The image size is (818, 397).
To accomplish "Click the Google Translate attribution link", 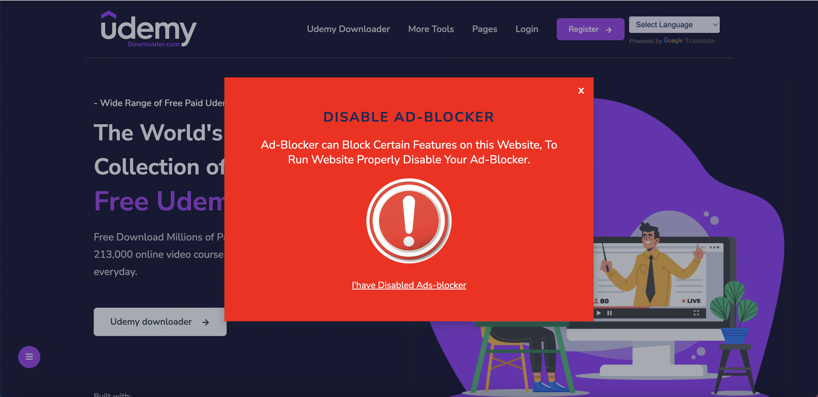I will 689,41.
